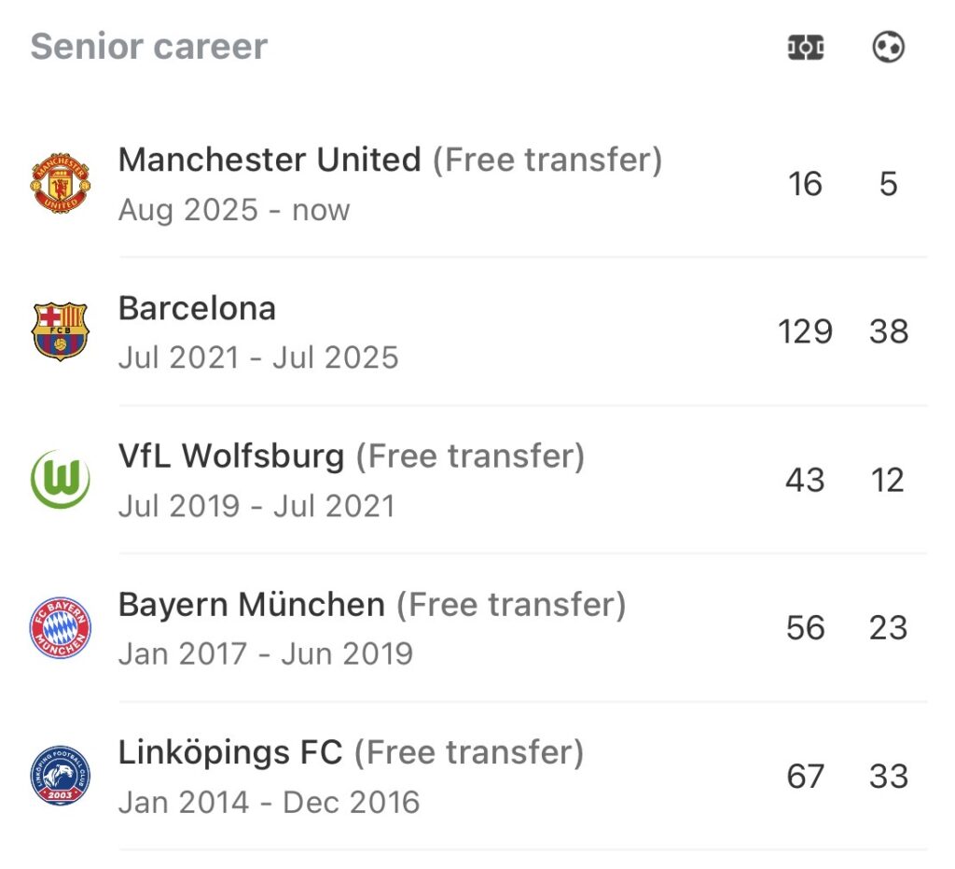Open the Manchester United club name link
955x869 pixels.
pyautogui.click(x=270, y=160)
